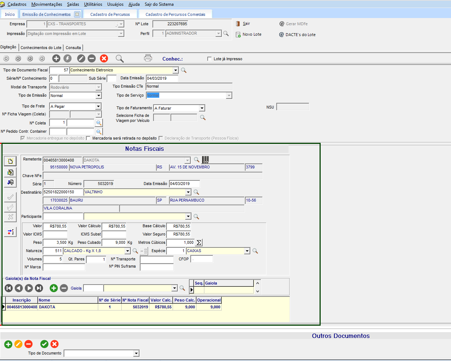451x361 pixels.
Task: Click the printer icon in the toolbar
Action: pyautogui.click(x=148, y=58)
